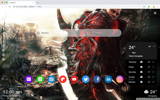Click Friday's rain cloud icon
160x100 pixels.
141,67
